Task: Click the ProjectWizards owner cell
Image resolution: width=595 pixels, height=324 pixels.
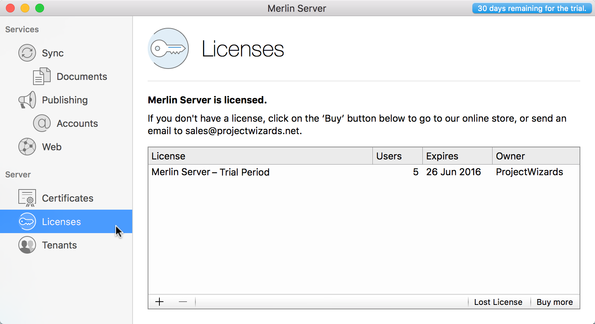Action: coord(529,172)
